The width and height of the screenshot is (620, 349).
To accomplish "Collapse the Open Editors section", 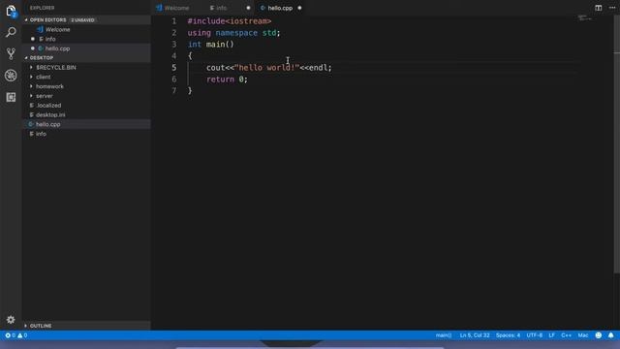I will (x=86, y=19).
